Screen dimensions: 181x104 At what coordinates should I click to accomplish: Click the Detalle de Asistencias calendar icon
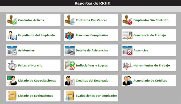coord(70,50)
